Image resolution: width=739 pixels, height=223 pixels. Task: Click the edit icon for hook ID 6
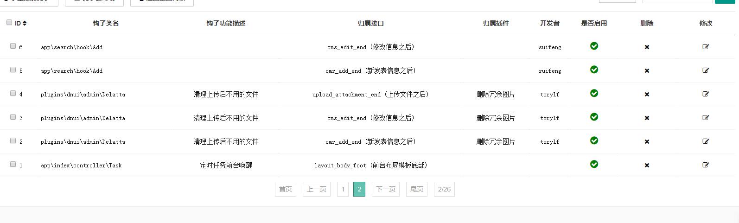(706, 47)
